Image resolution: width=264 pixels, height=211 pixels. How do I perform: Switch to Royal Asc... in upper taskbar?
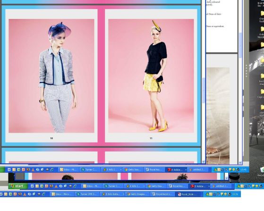pos(154,169)
